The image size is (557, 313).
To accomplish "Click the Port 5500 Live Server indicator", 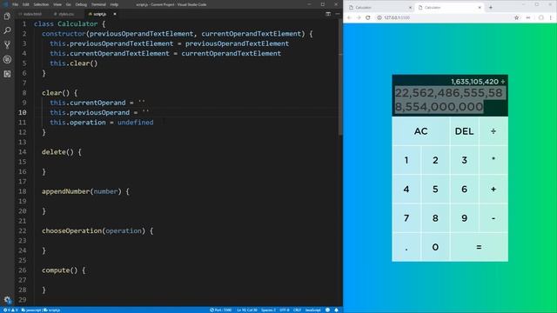I will (x=220, y=310).
